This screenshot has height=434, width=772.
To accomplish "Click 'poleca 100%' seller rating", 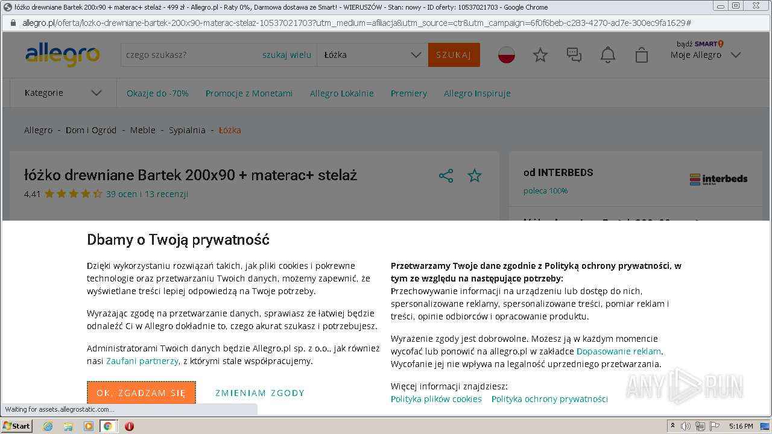I will (x=545, y=191).
